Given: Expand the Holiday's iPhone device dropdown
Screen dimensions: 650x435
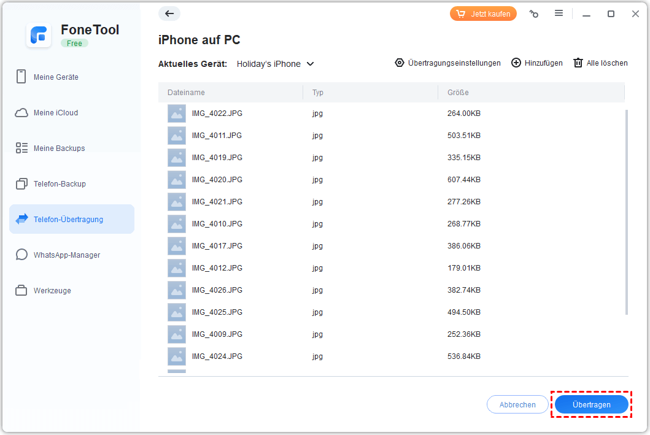Looking at the screenshot, I should [310, 64].
